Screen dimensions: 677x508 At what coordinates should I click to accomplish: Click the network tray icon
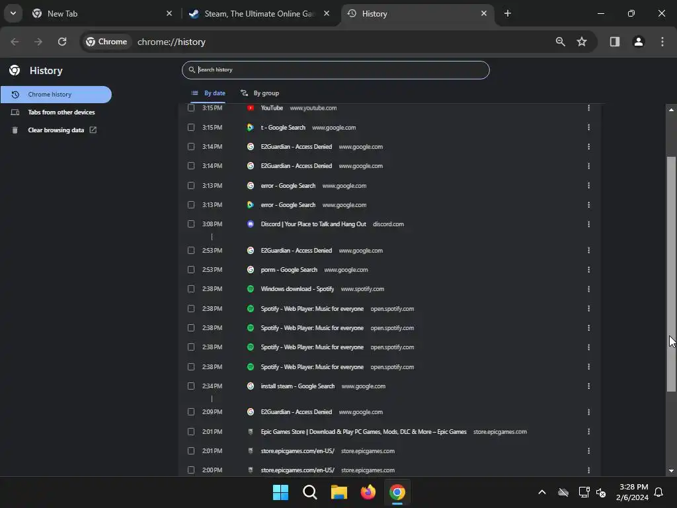(584, 492)
